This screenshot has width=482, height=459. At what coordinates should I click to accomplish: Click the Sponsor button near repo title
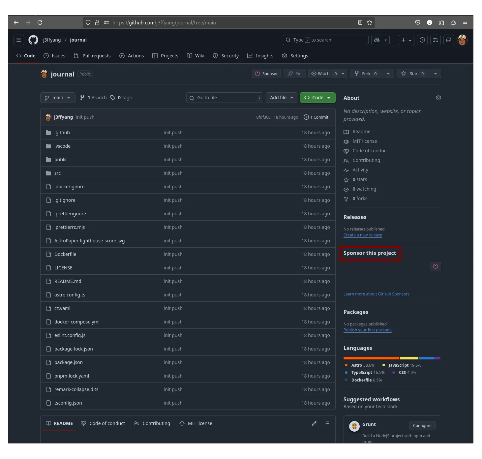266,74
